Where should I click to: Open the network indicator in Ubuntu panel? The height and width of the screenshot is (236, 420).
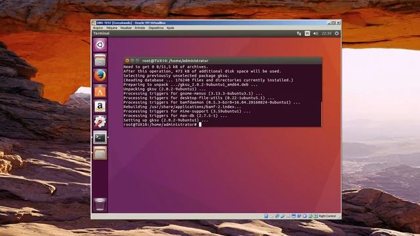pyautogui.click(x=299, y=33)
